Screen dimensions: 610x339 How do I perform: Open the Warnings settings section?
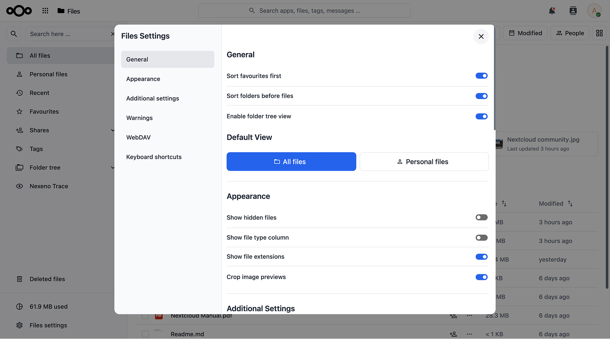(x=167, y=118)
